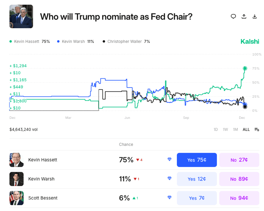264x211 pixels.
Task: Select the 1D time range
Action: 216,129
